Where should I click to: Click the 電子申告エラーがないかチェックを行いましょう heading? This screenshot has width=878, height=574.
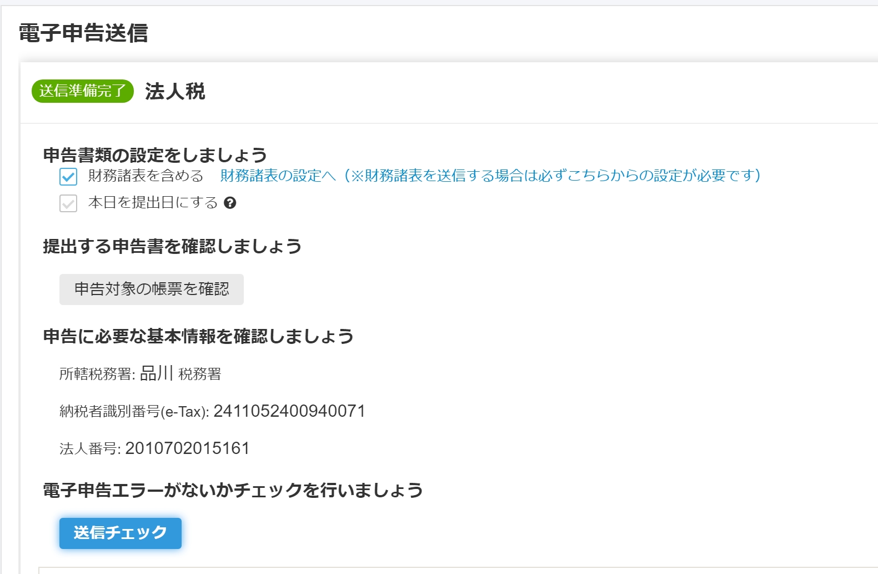233,490
